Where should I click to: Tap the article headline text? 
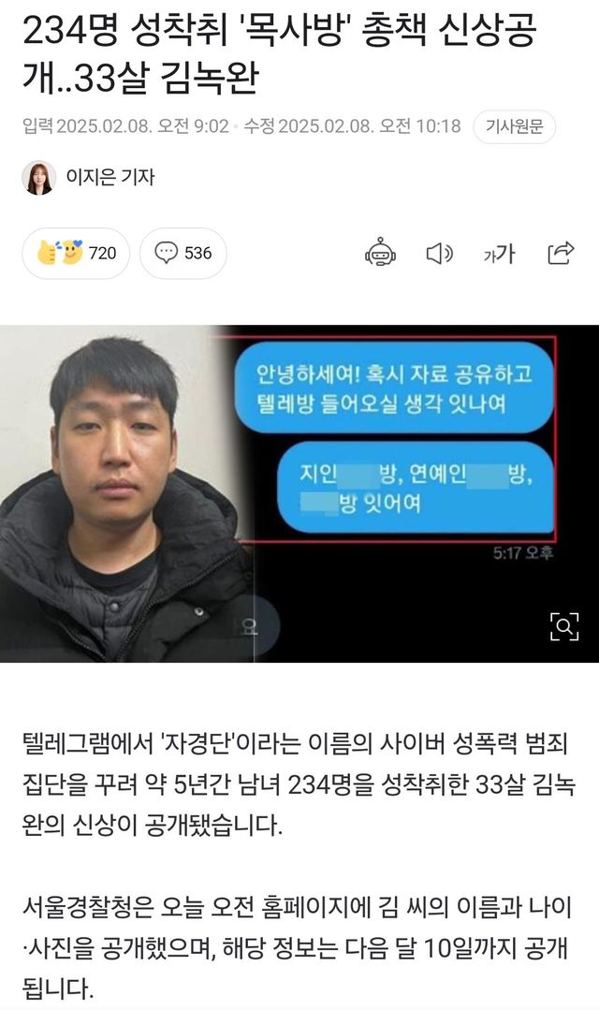pos(280,54)
